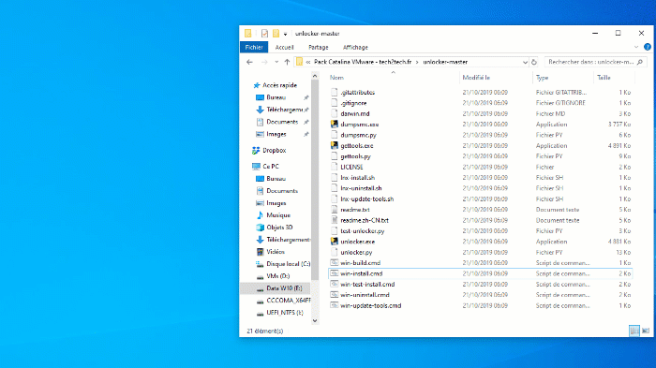The width and height of the screenshot is (656, 368).
Task: Click the Pack Catalina VMware breadcrumb
Action: click(x=363, y=62)
